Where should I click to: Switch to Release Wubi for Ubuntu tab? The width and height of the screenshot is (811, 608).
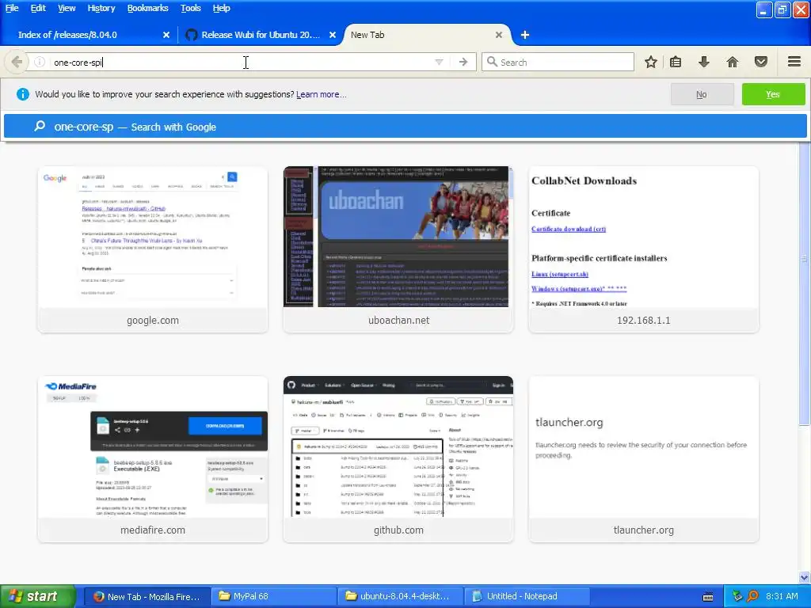click(x=261, y=35)
